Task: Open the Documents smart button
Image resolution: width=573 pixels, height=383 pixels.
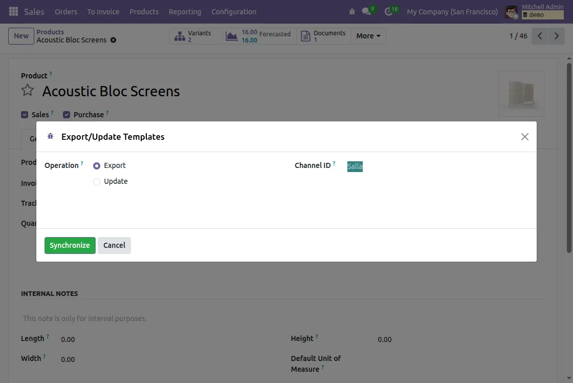Action: 324,35
